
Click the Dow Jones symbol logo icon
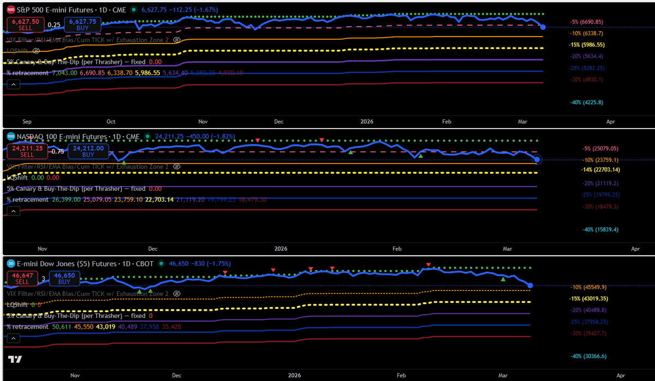11,263
